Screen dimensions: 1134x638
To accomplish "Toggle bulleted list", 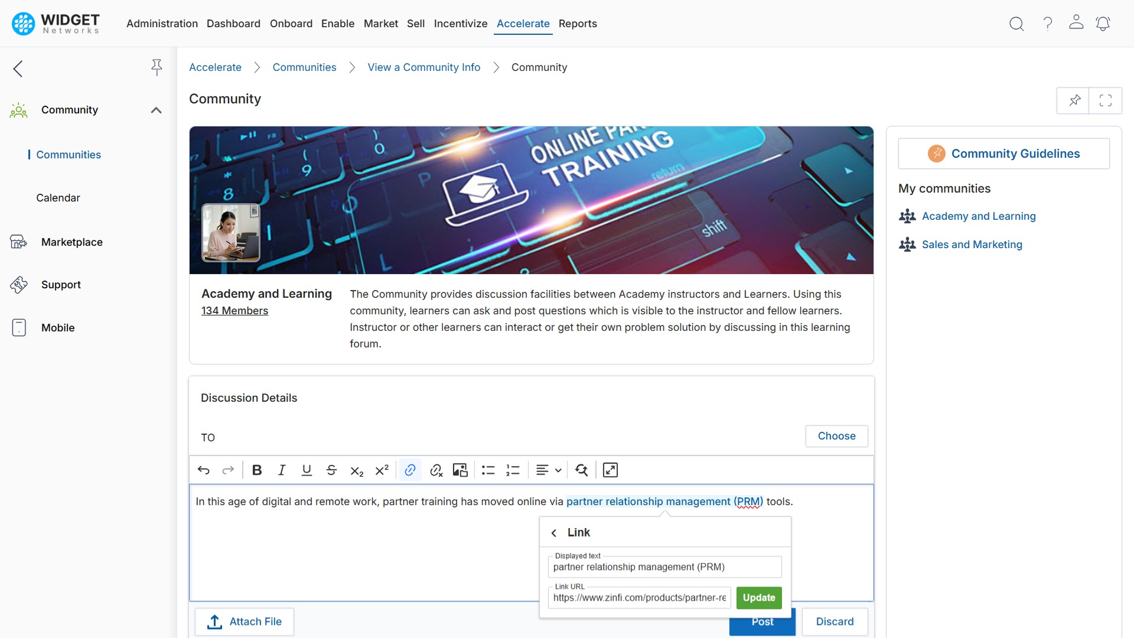I will [x=488, y=470].
